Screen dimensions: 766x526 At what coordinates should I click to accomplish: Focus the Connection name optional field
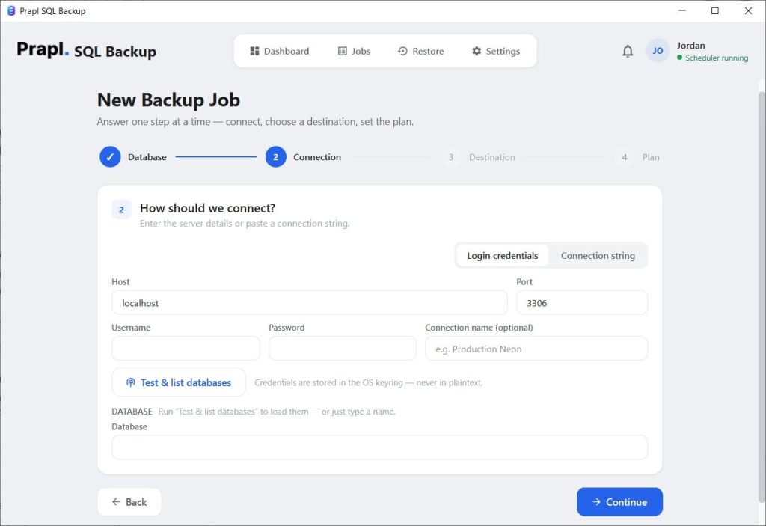tap(536, 349)
